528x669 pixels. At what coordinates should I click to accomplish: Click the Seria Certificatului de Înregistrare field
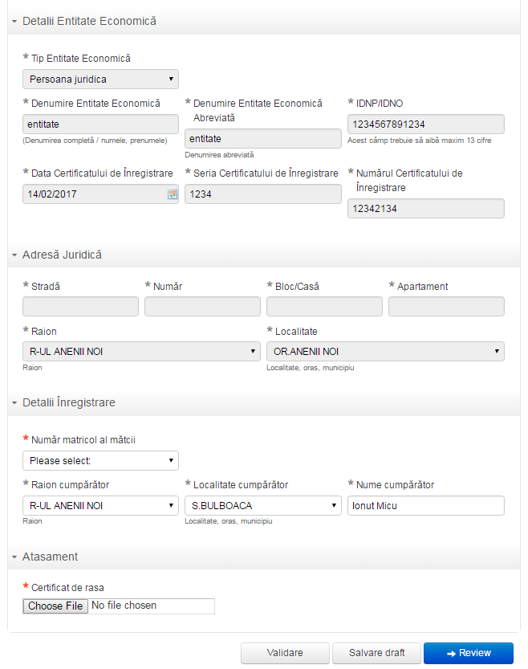click(262, 194)
